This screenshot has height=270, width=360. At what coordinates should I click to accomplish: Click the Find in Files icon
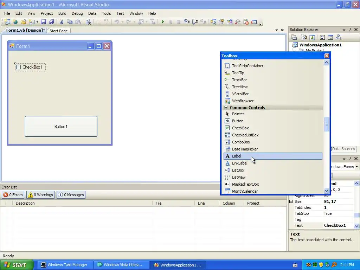tap(88, 22)
